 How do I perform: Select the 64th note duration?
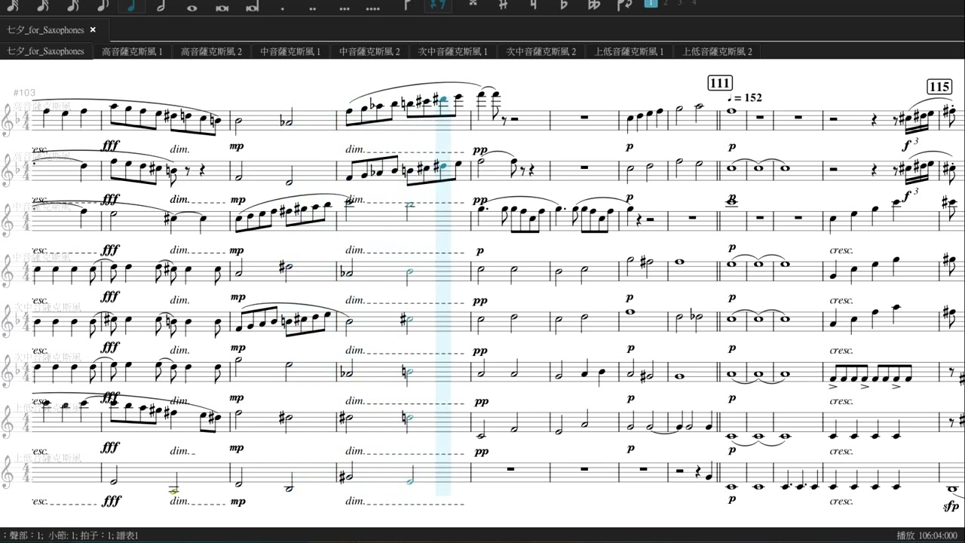pos(14,5)
